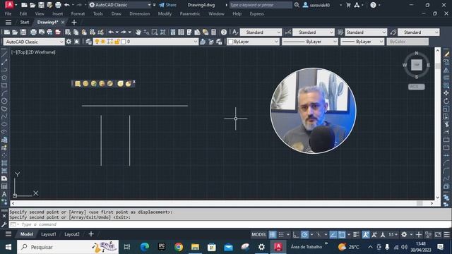Click the Text Style icon

tap(235, 32)
